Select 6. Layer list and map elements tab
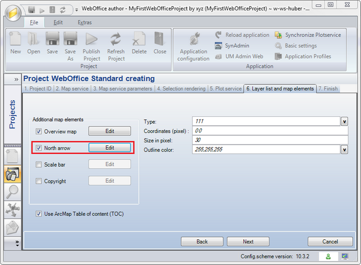Viewport: 361px width, 265px height. (280, 89)
